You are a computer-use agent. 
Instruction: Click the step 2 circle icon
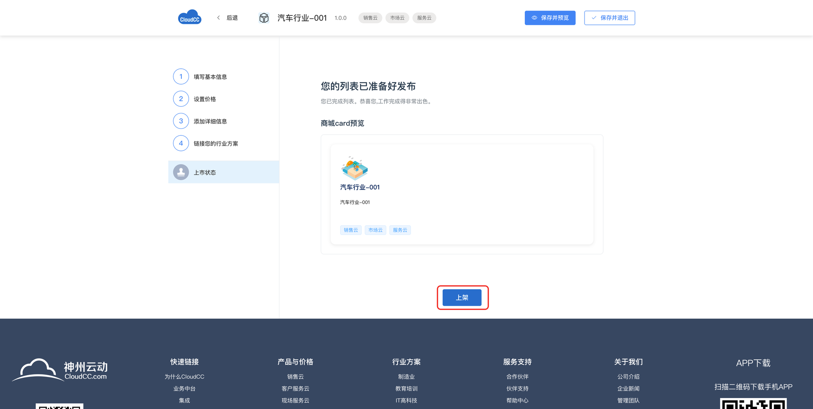pos(181,99)
